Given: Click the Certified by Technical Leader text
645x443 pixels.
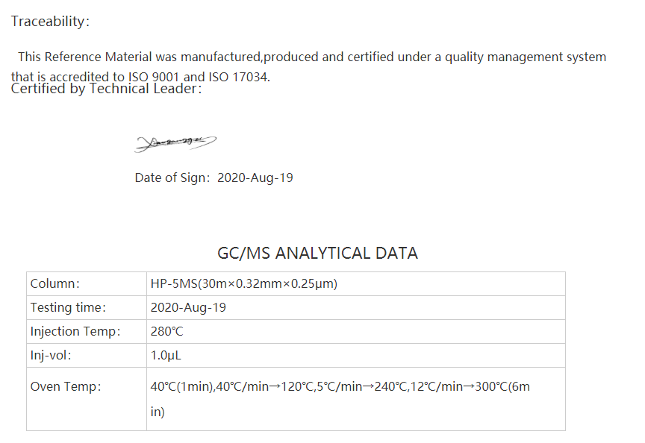Looking at the screenshot, I should pyautogui.click(x=106, y=89).
